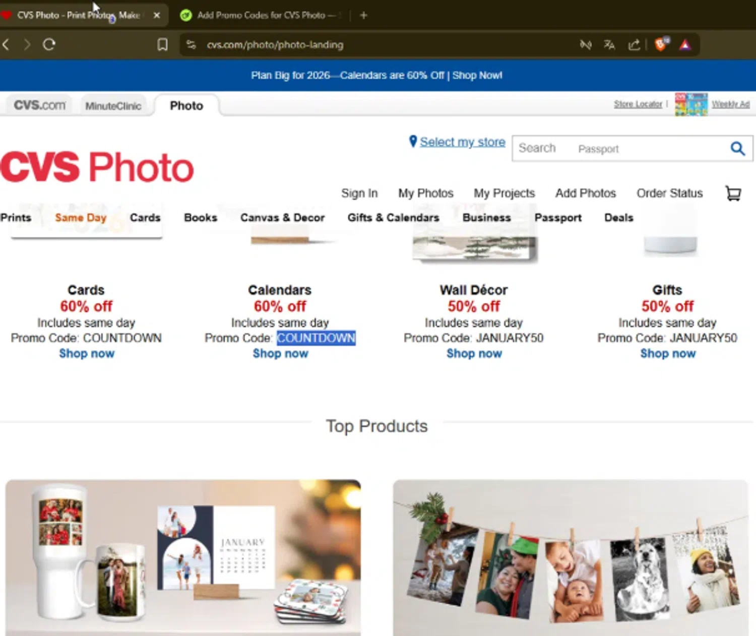Screen dimensions: 756x636
Task: Open the Canvas & Decor menu
Action: click(282, 218)
